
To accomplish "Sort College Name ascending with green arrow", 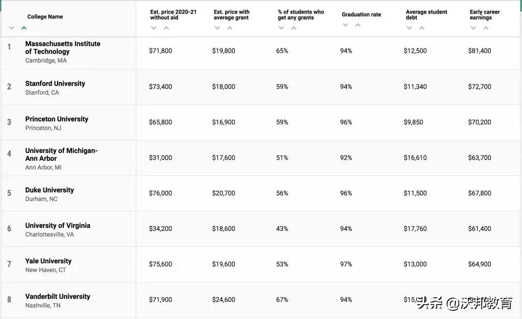I will pos(24,28).
